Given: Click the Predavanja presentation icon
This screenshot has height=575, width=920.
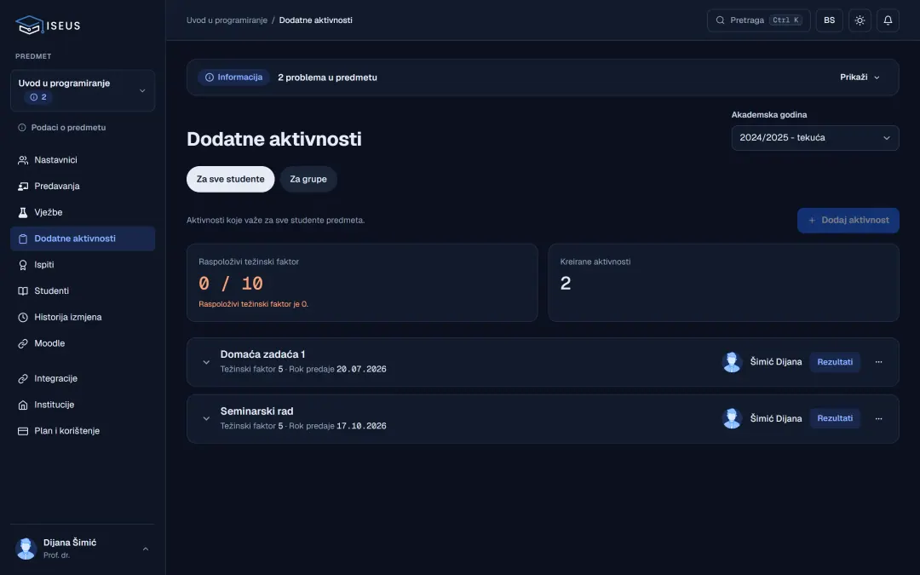Looking at the screenshot, I should click(x=23, y=186).
